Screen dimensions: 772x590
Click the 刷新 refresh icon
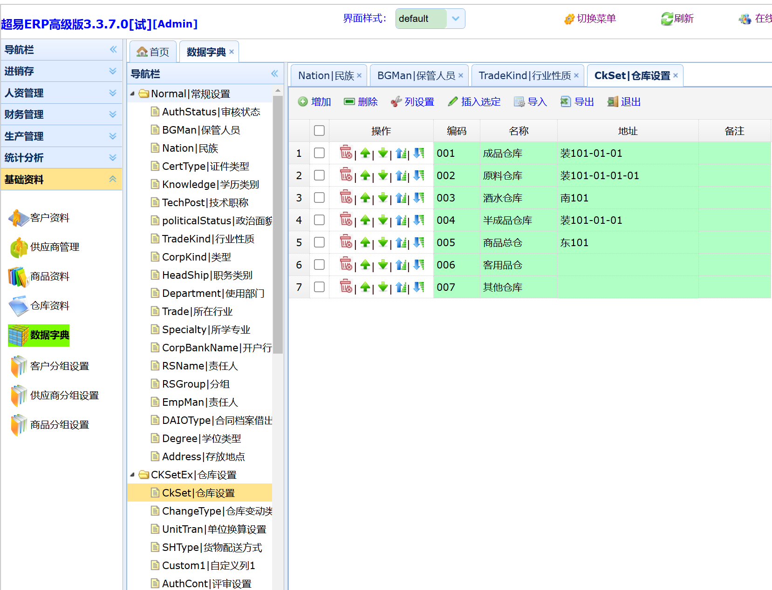667,19
